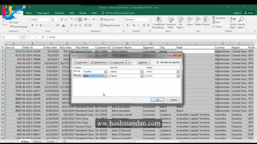
Task: Click the Add Level button
Action: pyautogui.click(x=81, y=62)
